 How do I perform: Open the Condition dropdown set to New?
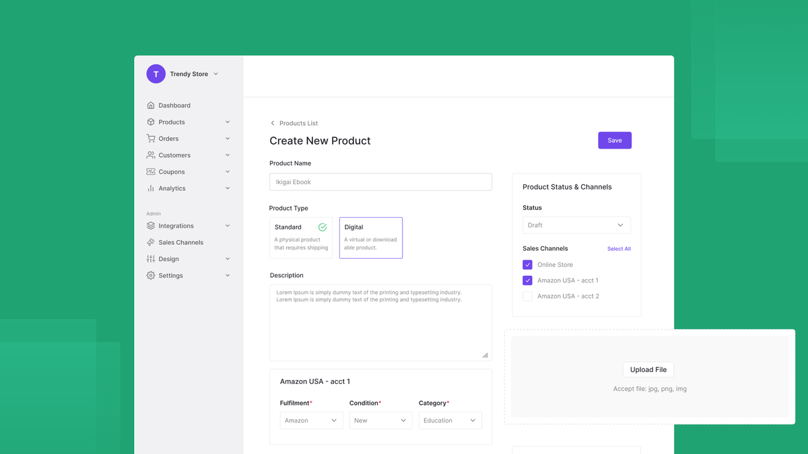380,420
